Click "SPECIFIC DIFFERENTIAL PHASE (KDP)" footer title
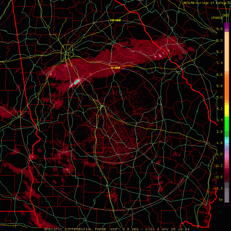The image size is (231, 231). [x=82, y=229]
